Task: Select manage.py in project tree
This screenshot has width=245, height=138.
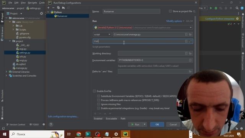Action: (x=21, y=68)
